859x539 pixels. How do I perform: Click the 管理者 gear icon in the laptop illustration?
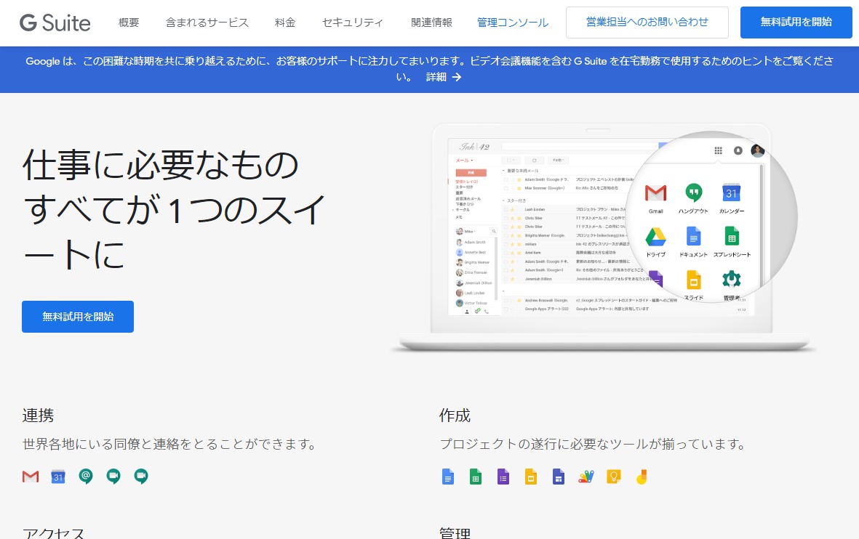tap(732, 280)
